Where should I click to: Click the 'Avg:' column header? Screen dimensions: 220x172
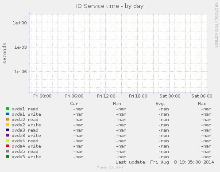click(x=160, y=104)
